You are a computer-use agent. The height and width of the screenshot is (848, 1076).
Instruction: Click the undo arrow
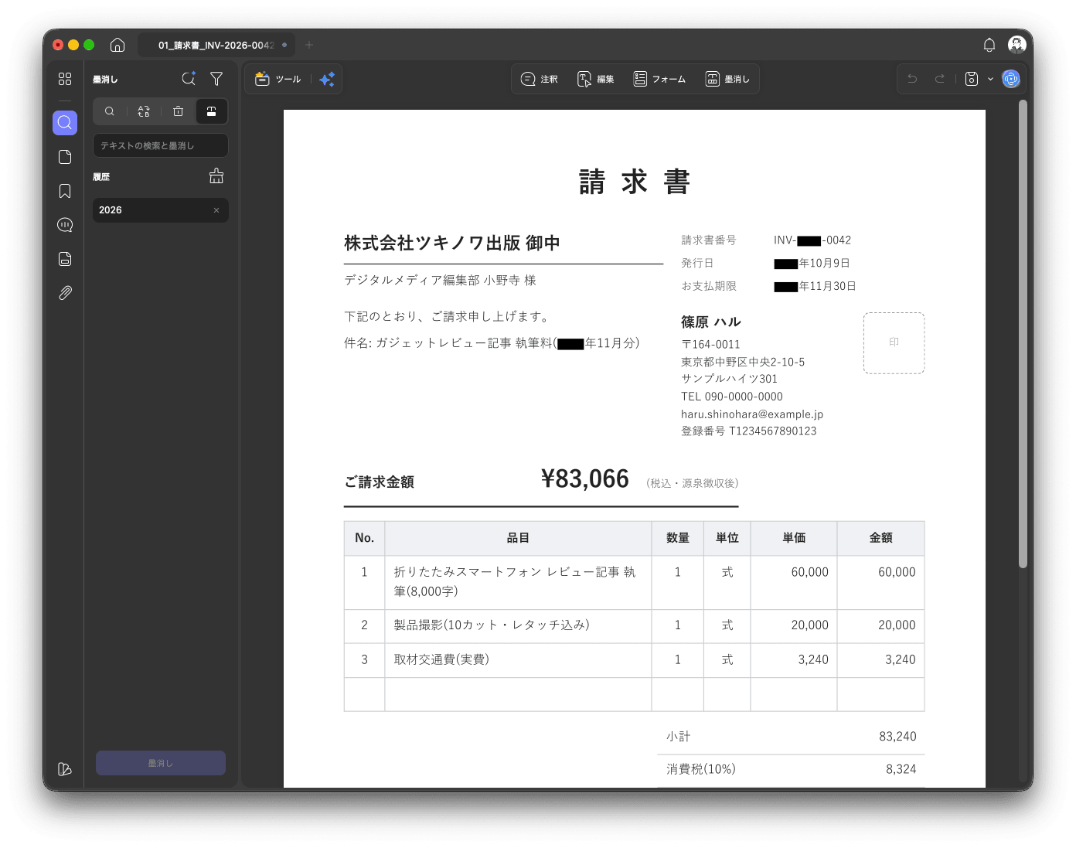[x=912, y=79]
